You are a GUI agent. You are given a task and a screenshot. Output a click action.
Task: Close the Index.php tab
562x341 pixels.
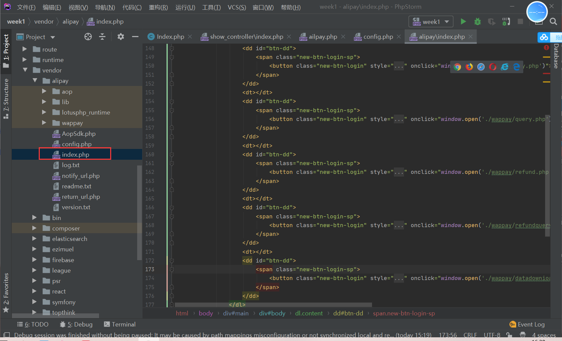pos(190,36)
